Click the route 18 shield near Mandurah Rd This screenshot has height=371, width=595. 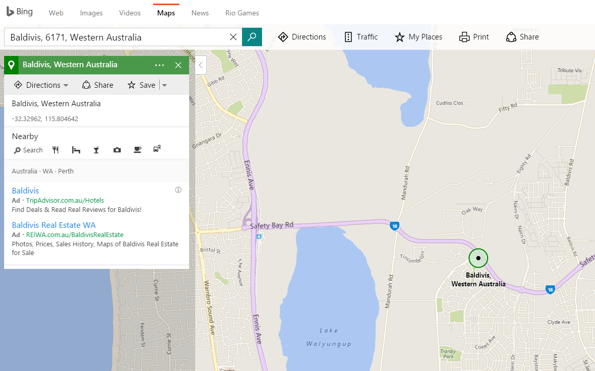(x=395, y=226)
